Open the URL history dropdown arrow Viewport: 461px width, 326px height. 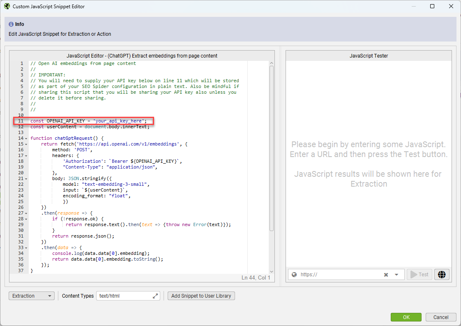396,274
